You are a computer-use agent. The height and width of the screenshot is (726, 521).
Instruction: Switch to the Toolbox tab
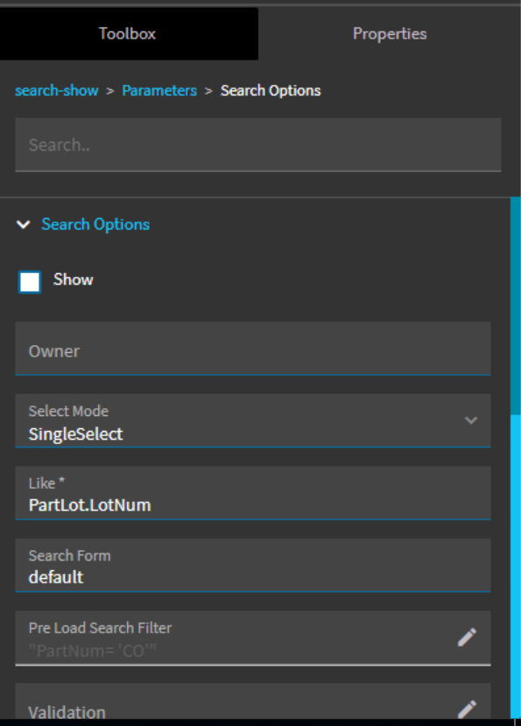[129, 33]
